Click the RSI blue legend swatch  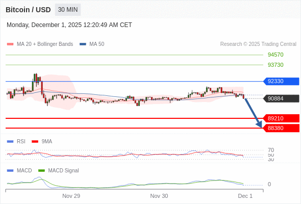pos(10,142)
